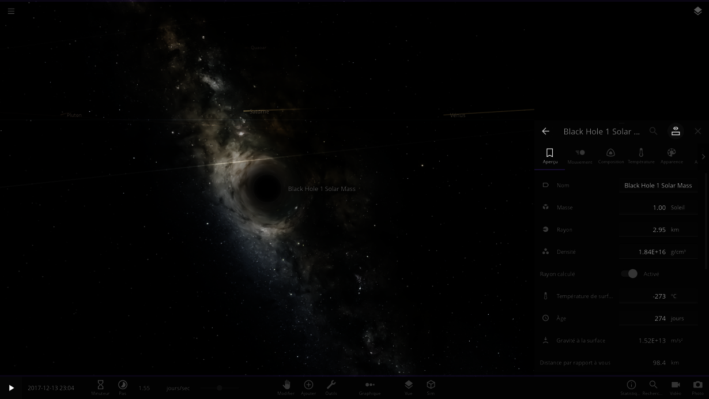This screenshot has height=399, width=709.
Task: Start the simulation with the play button
Action: point(11,388)
